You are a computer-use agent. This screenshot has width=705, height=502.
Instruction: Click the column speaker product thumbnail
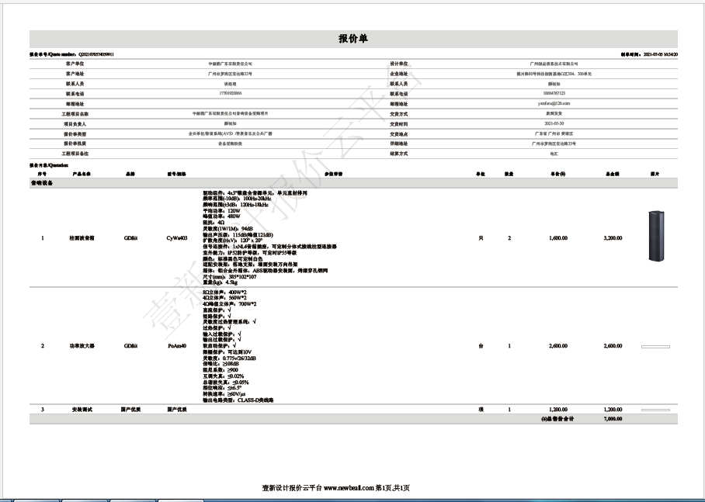(x=656, y=236)
